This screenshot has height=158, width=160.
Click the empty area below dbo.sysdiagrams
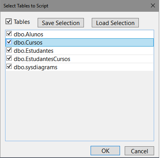pyautogui.click(x=80, y=106)
